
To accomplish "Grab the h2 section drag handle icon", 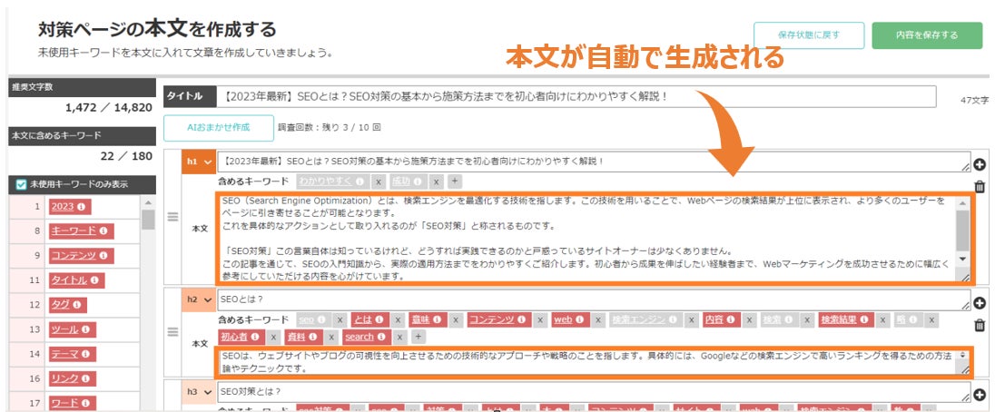I will [x=172, y=331].
